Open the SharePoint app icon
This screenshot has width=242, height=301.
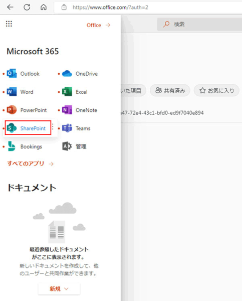[12, 128]
